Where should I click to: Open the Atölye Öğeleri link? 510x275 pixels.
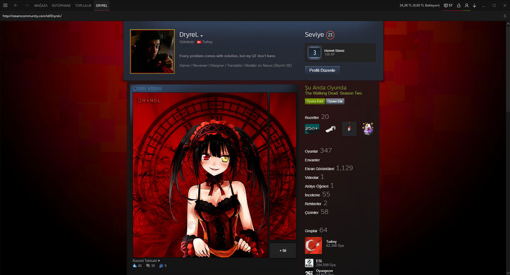319,185
